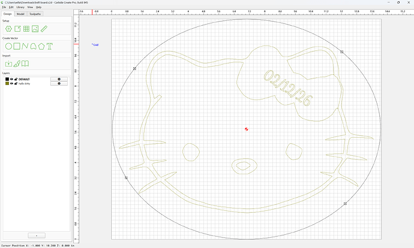Hide the hello kitty layer via eye icon
The image size is (414, 248).
coord(11,83)
